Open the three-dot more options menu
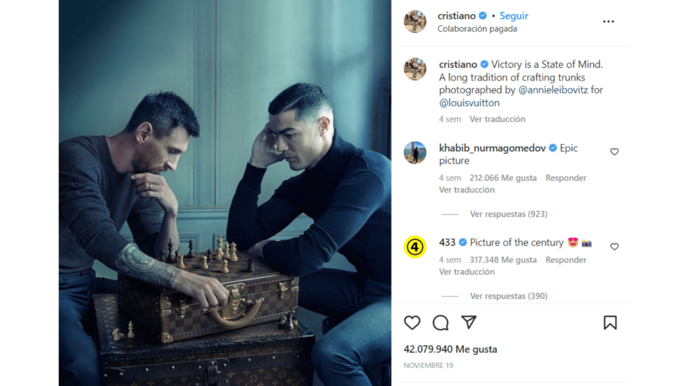This screenshot has width=687, height=386. pyautogui.click(x=608, y=21)
